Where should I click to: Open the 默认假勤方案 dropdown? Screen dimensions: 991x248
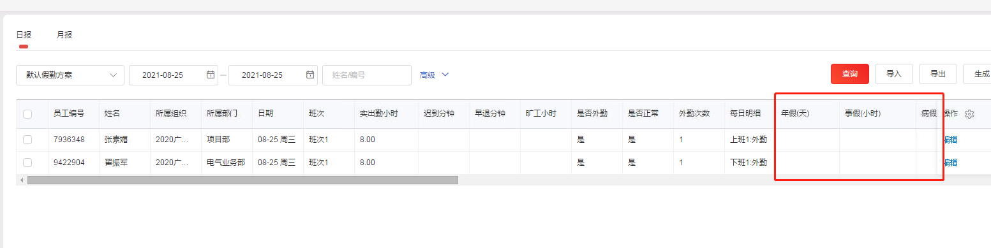(70, 75)
